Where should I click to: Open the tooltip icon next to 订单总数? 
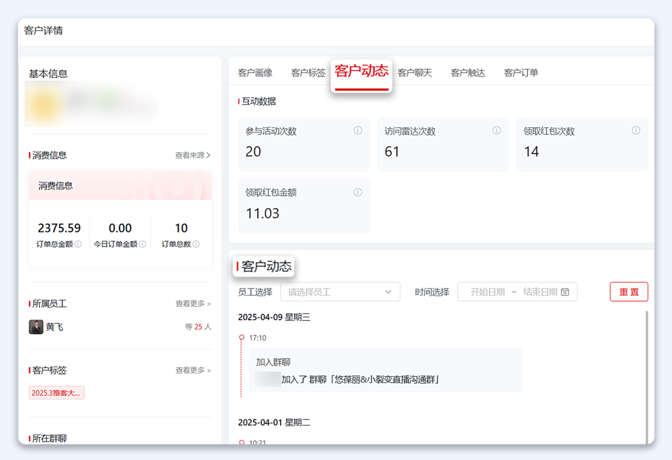[197, 244]
